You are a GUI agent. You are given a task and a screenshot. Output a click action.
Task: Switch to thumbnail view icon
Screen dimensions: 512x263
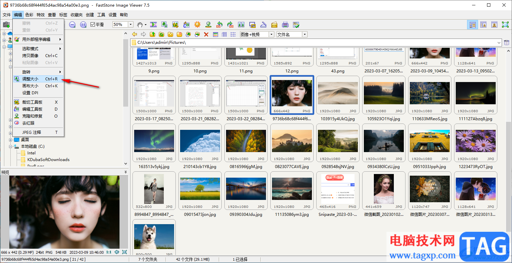(x=216, y=34)
